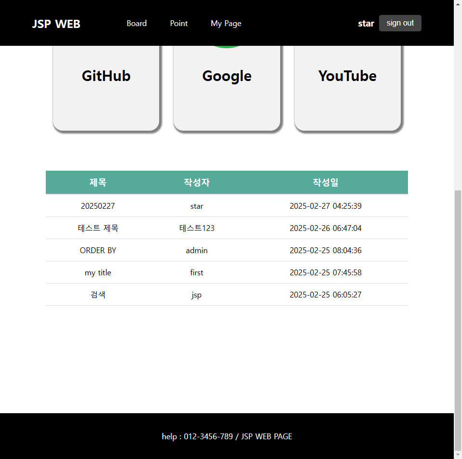
Task: Go to the Board menu
Action: [x=136, y=23]
